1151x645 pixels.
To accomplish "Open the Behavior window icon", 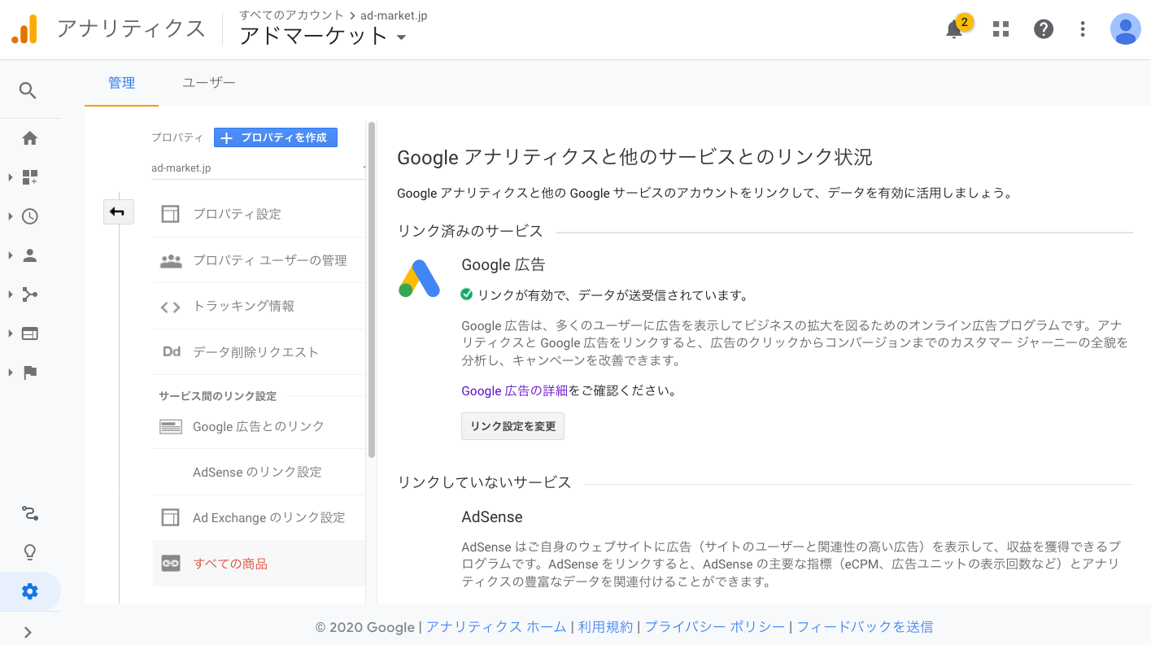I will pos(30,333).
